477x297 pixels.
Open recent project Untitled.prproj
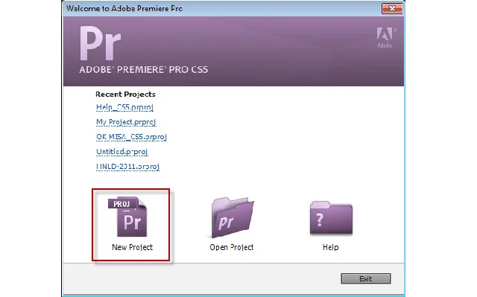point(122,152)
